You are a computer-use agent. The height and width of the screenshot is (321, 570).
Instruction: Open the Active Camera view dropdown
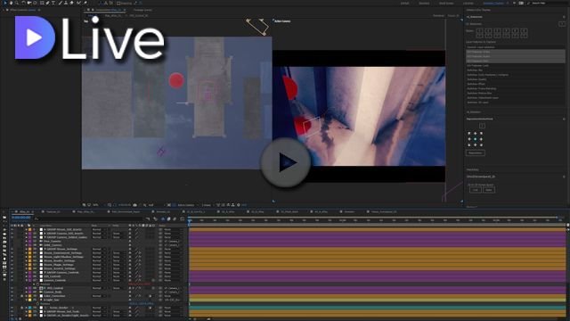click(187, 205)
